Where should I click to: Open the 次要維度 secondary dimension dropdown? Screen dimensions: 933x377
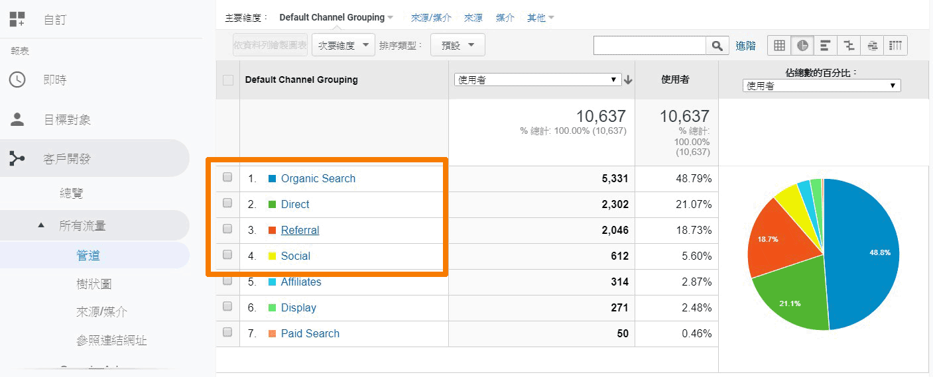click(343, 45)
